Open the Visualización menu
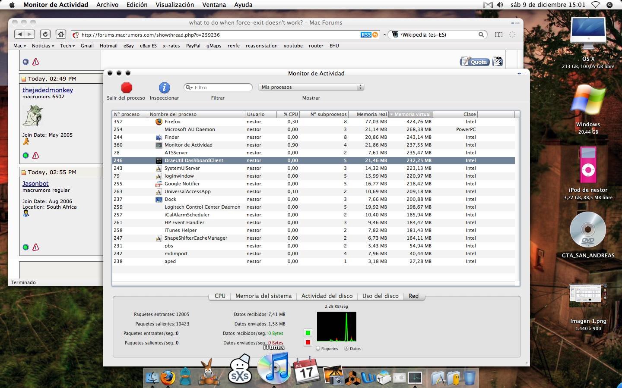The height and width of the screenshot is (388, 622). pyautogui.click(x=175, y=5)
